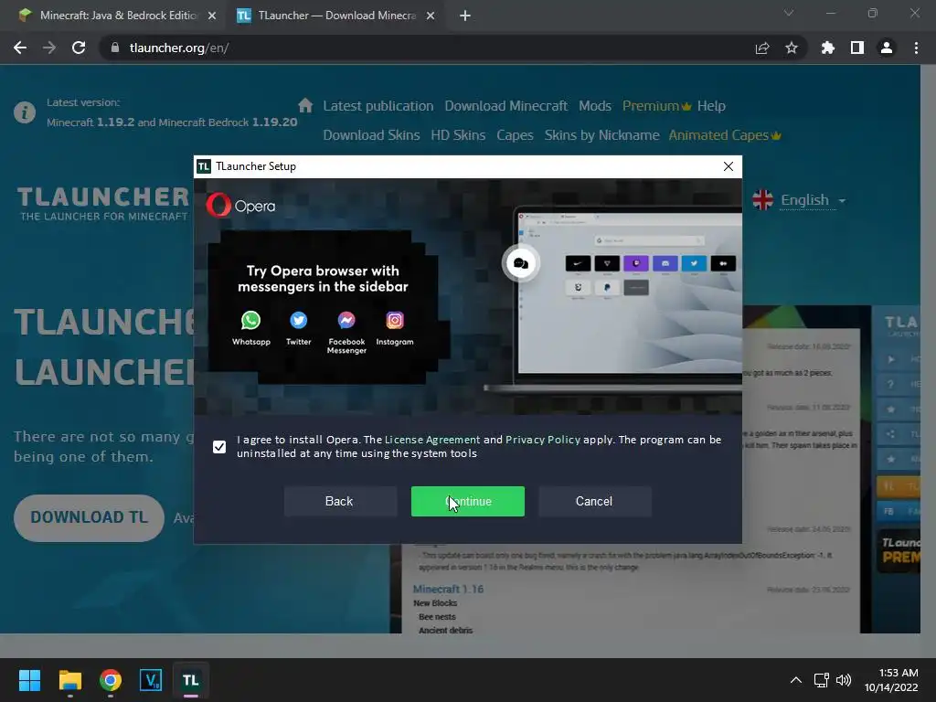Open a new browser tab
Screen dimensions: 936x702
pyautogui.click(x=465, y=16)
